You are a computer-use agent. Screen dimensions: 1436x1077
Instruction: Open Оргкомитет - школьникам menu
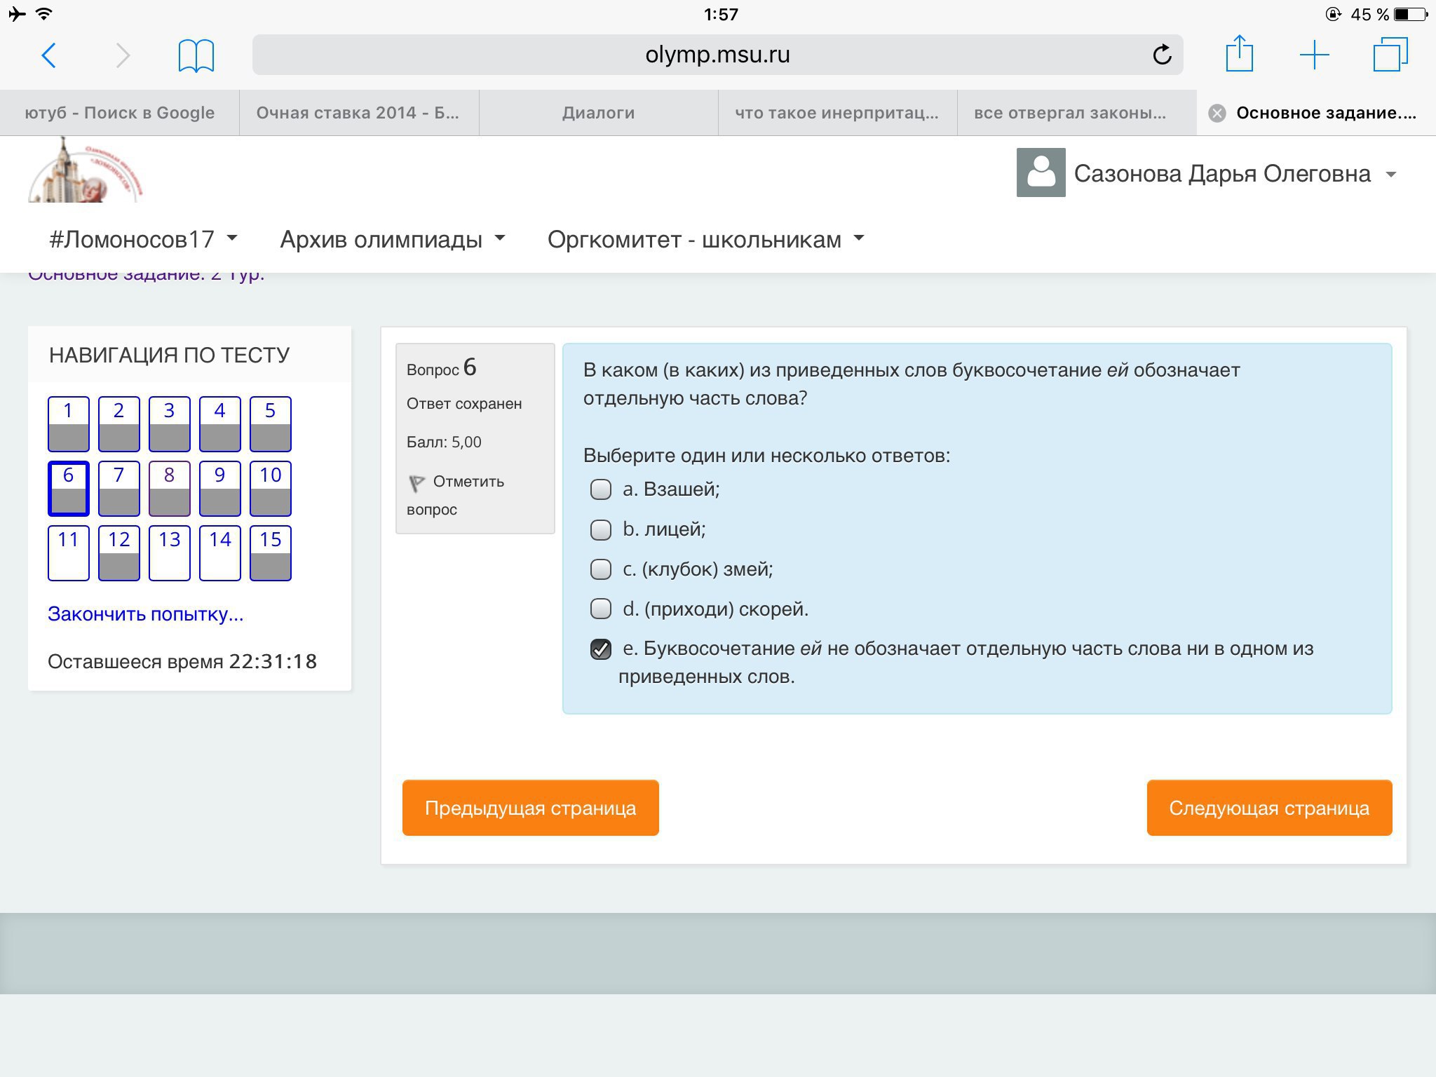[x=705, y=240]
